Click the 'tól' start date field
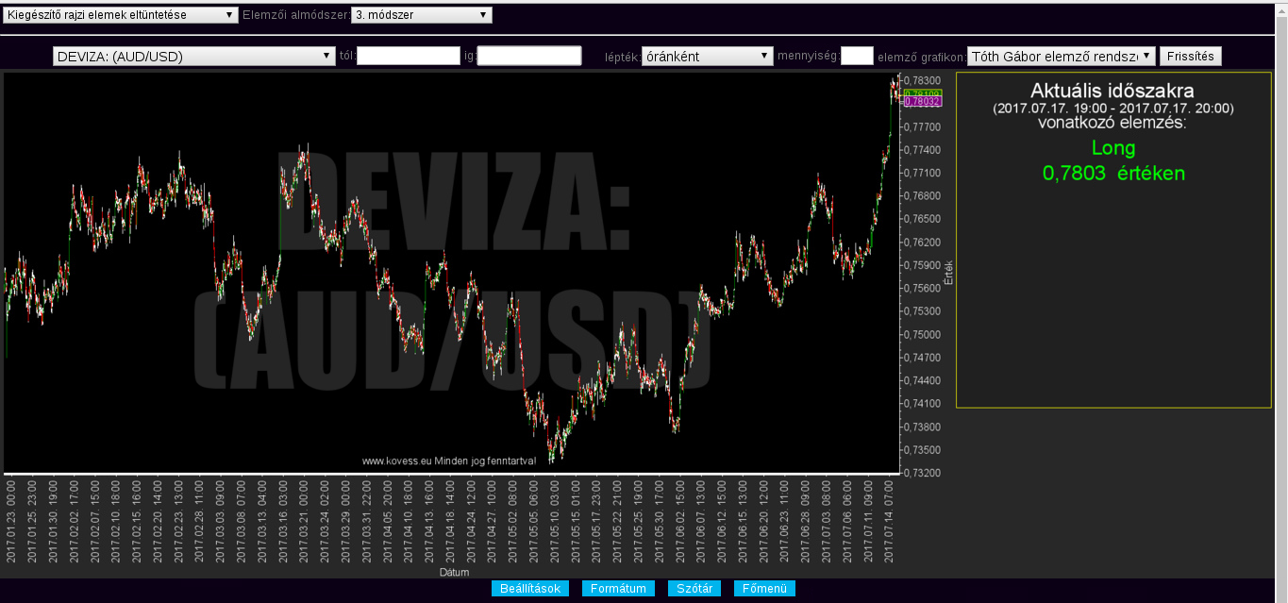This screenshot has height=603, width=1288. (409, 57)
